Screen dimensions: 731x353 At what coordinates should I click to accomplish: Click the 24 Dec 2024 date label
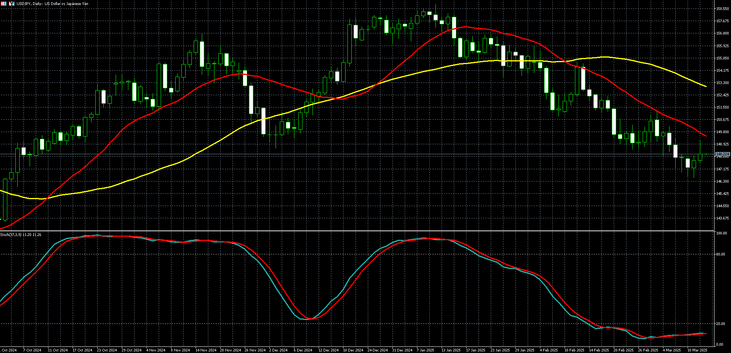(x=377, y=350)
